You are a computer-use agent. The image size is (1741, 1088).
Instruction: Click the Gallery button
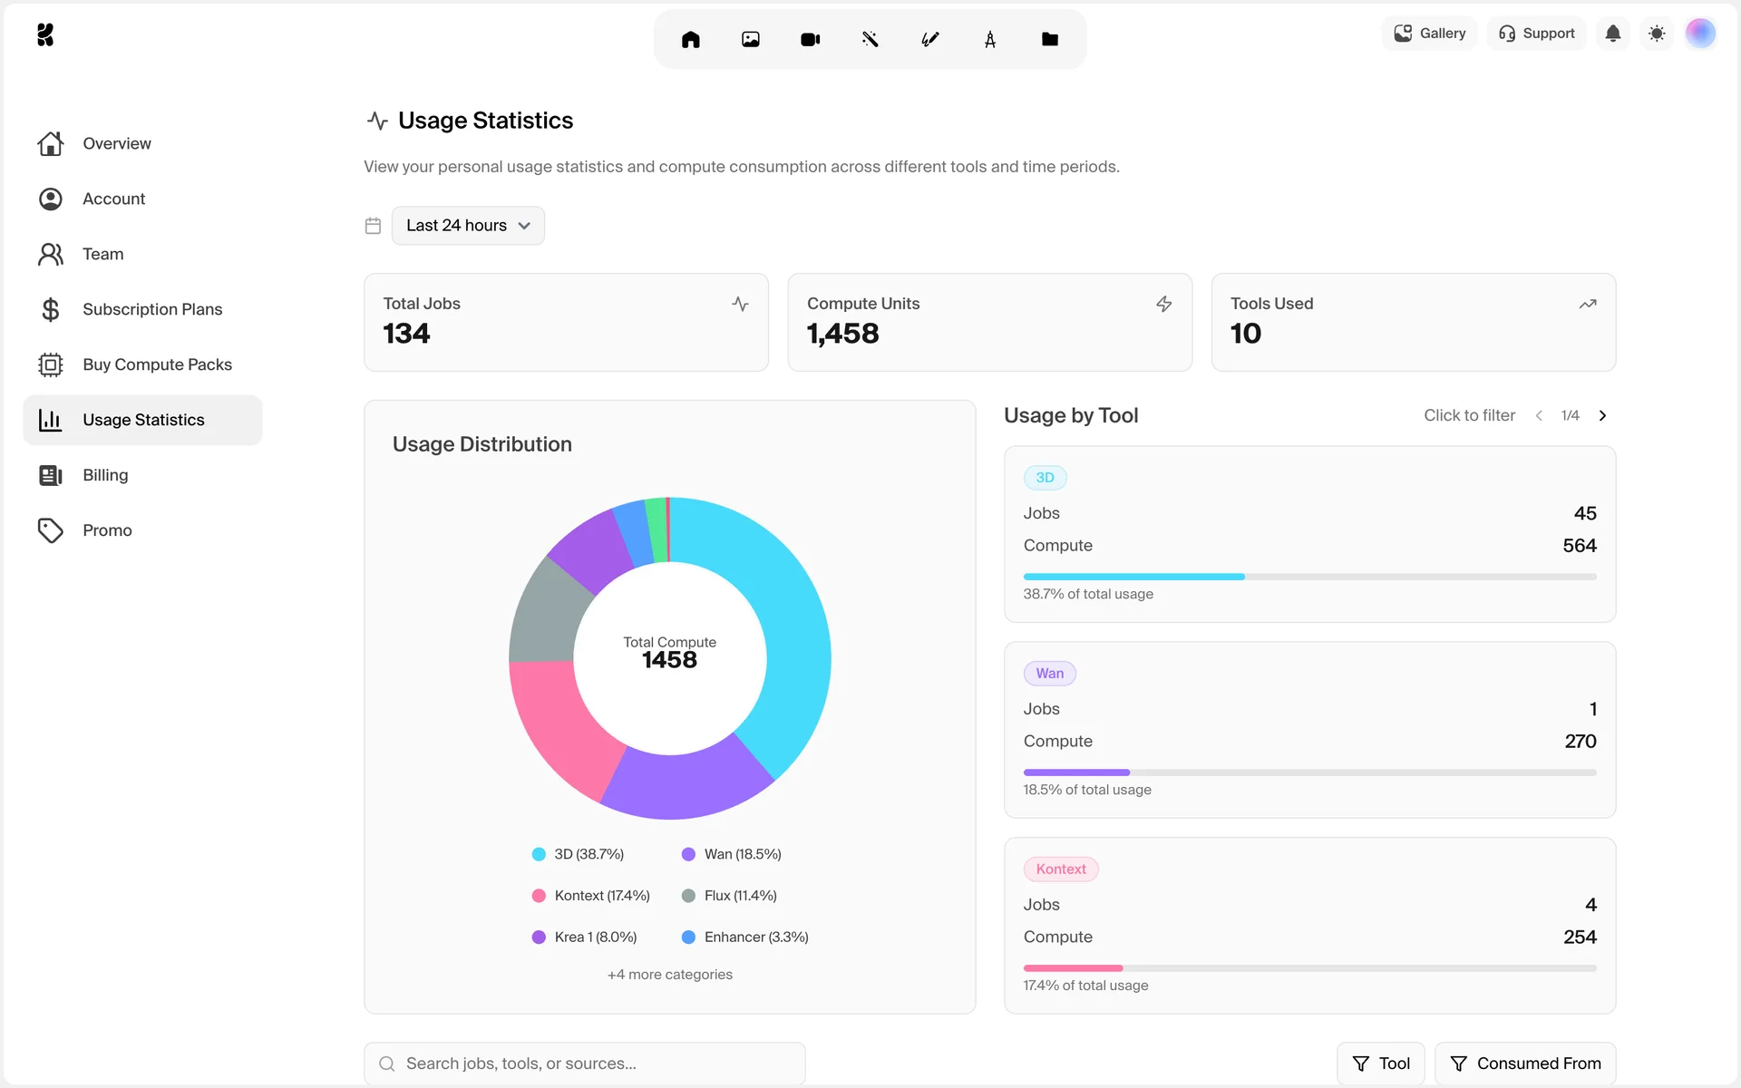1430,34
